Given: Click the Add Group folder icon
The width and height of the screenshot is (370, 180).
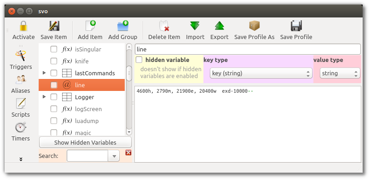Looking at the screenshot, I should (x=123, y=26).
